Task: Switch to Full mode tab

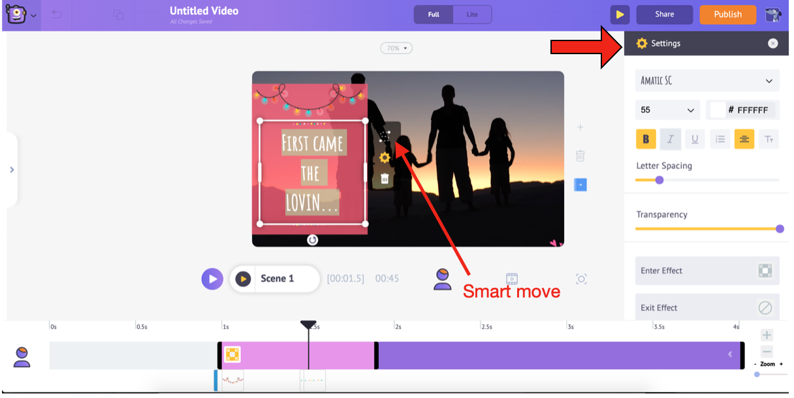Action: pyautogui.click(x=434, y=14)
